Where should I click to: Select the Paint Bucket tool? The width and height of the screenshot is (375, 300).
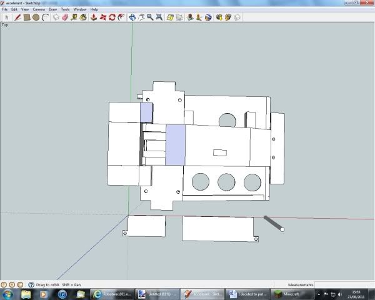click(83, 17)
